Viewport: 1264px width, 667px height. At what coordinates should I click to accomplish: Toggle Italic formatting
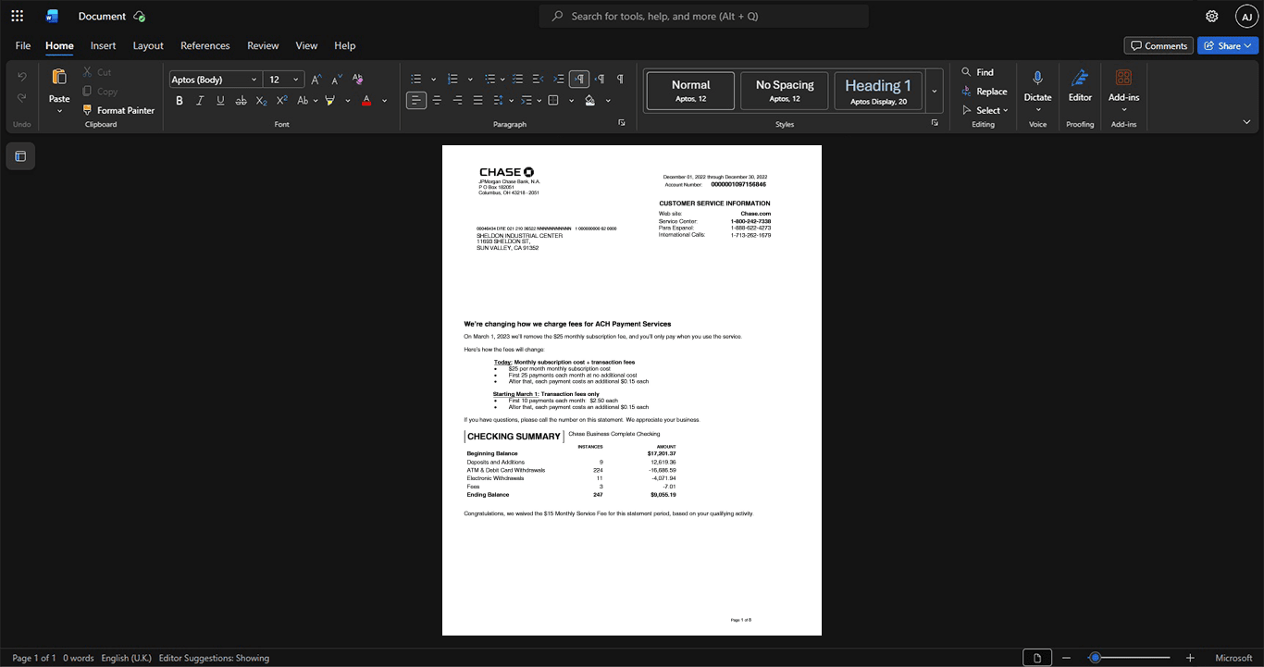click(200, 100)
